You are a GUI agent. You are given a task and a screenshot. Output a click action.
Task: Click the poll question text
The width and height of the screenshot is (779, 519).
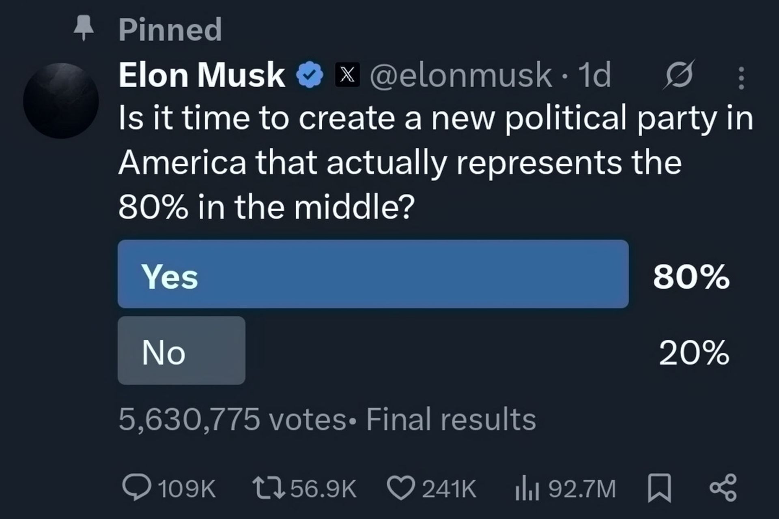coord(436,162)
